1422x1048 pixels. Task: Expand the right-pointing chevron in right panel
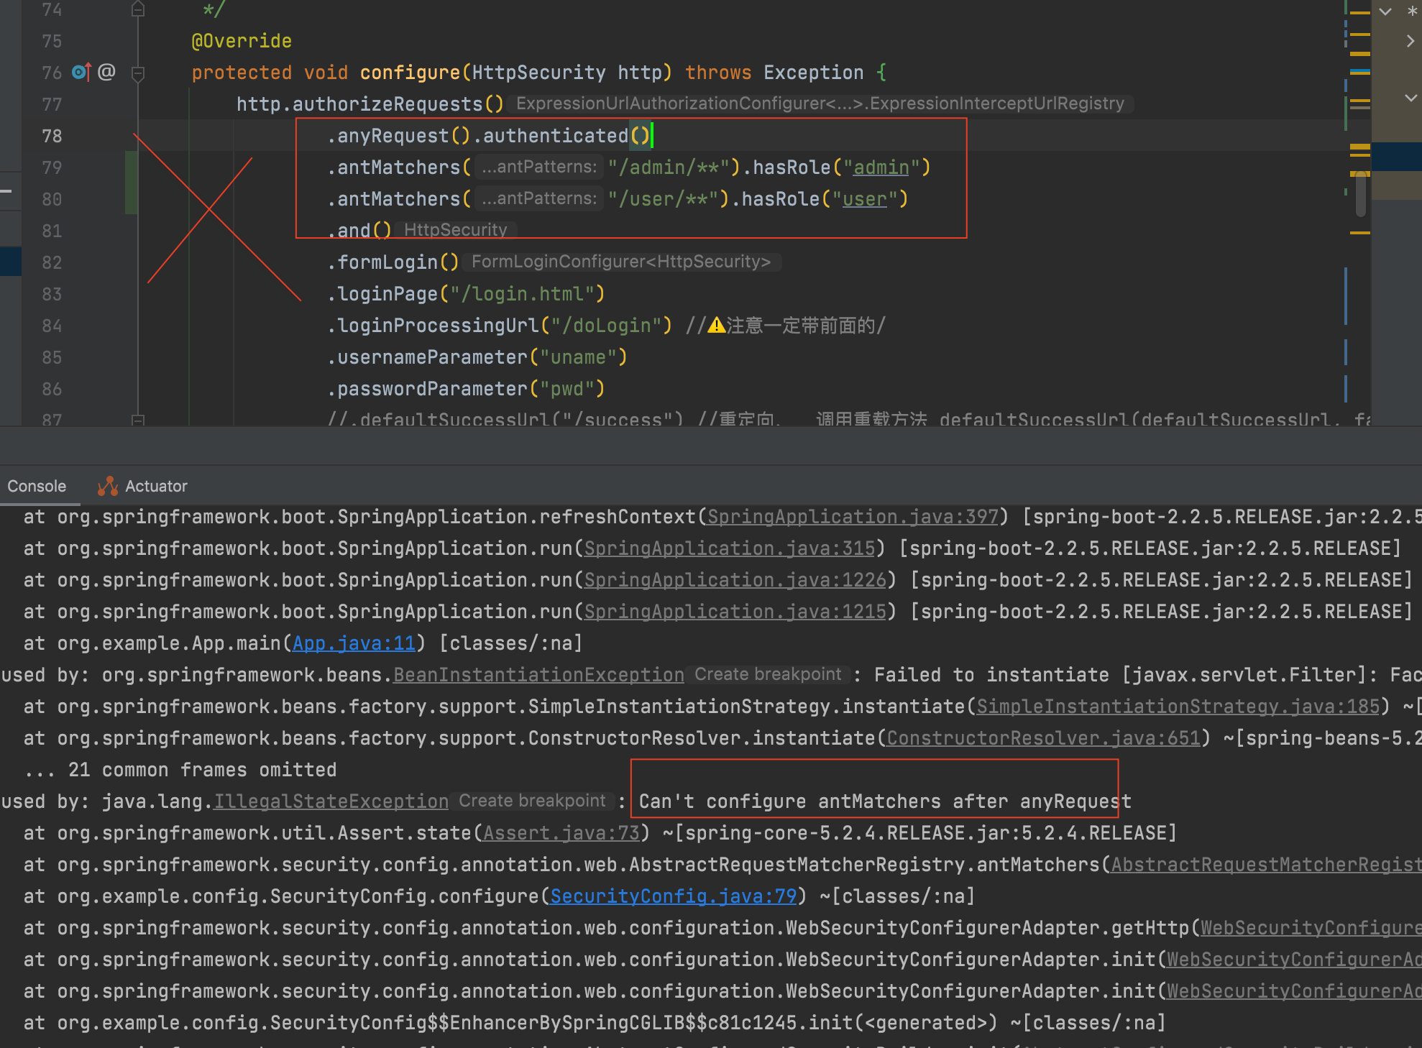pos(1410,42)
